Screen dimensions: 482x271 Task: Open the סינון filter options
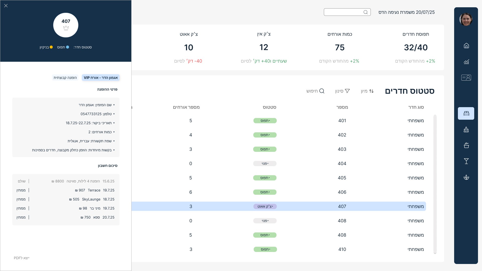pos(342,91)
